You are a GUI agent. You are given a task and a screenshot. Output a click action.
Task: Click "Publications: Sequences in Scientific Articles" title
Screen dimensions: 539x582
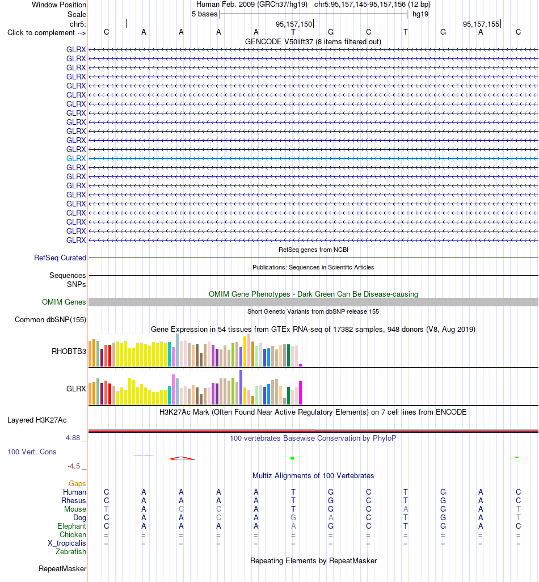pyautogui.click(x=313, y=267)
